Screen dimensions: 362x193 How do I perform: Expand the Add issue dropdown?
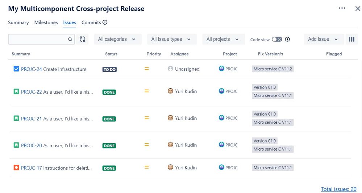tap(324, 39)
